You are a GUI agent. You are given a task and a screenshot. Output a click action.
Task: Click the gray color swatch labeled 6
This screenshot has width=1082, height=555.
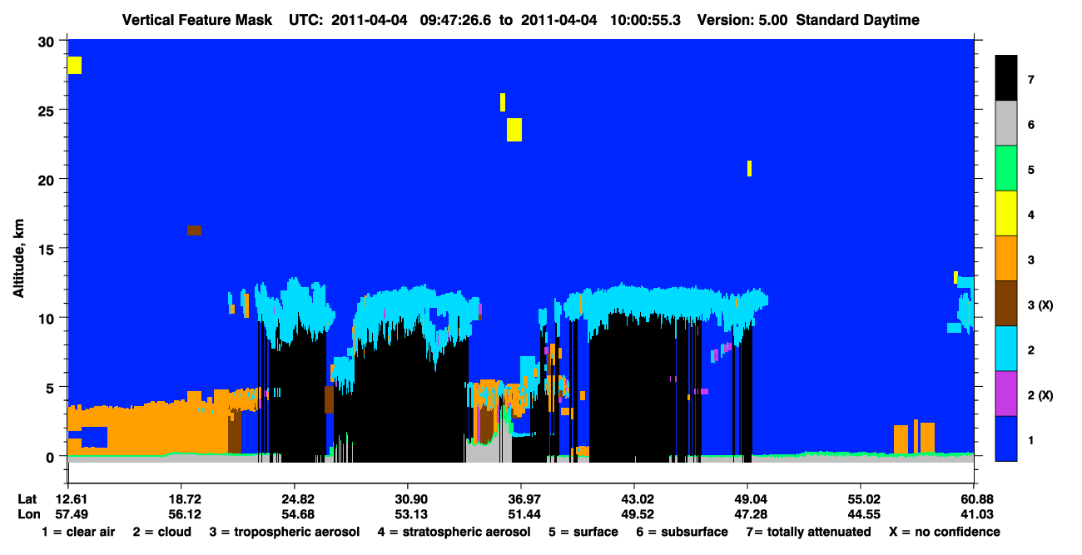(x=1006, y=124)
